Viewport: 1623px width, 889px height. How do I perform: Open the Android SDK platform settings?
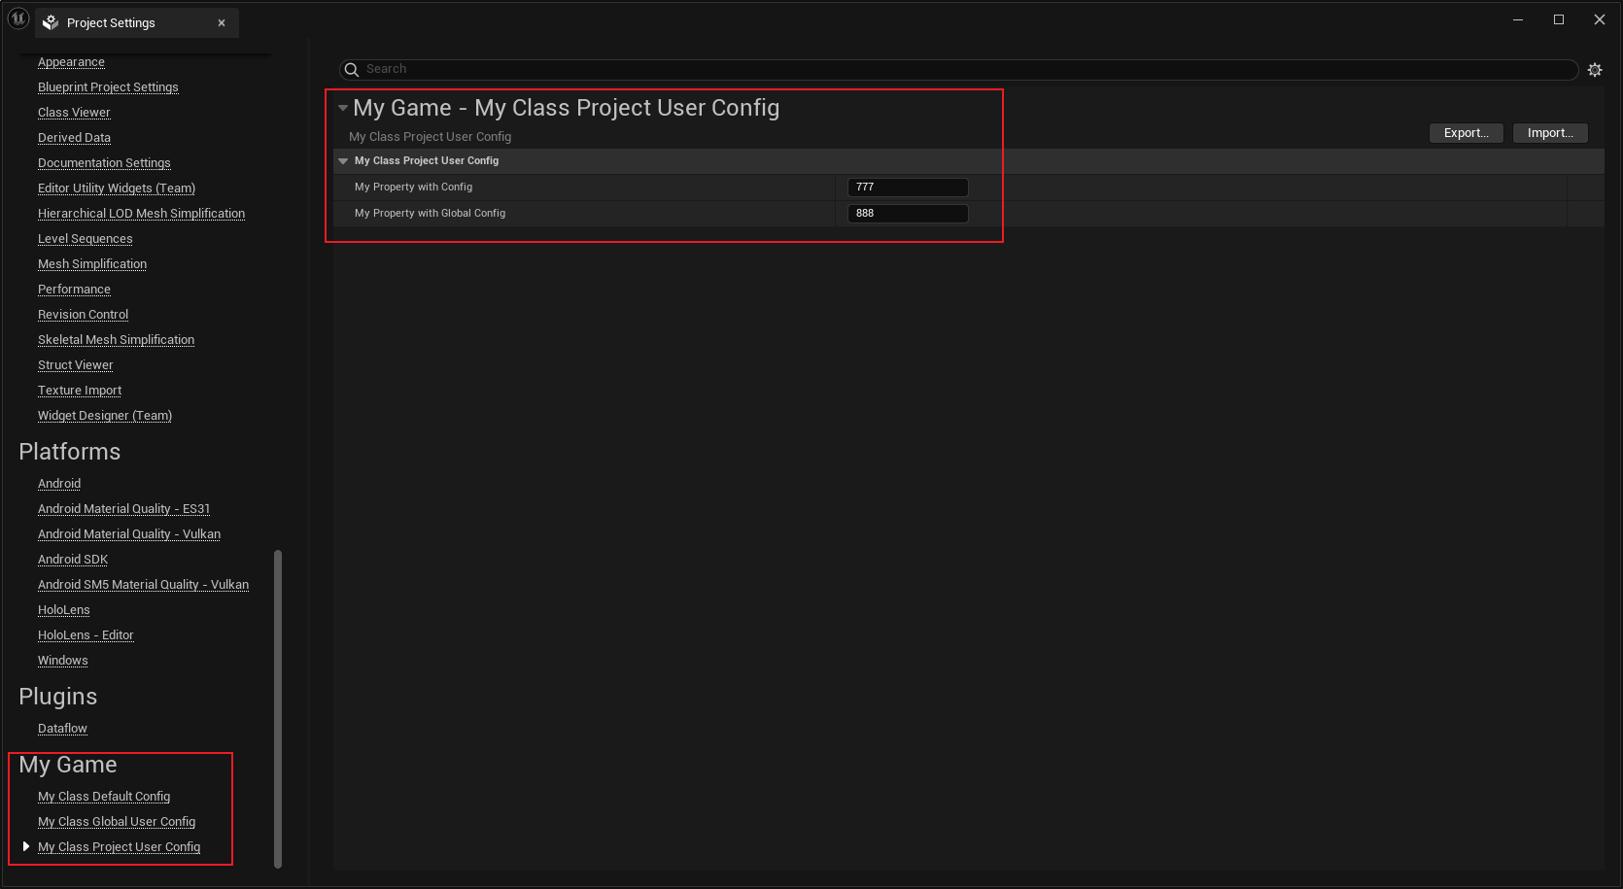pos(73,560)
